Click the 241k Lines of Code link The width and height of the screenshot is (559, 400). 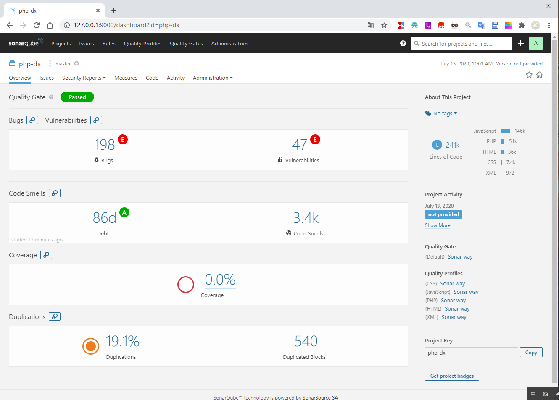coord(453,145)
